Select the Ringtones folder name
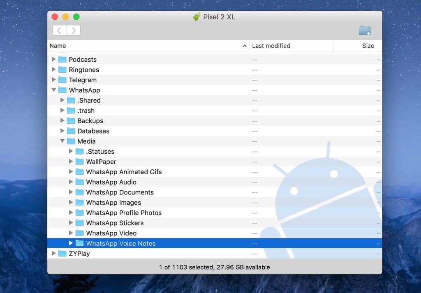 84,70
